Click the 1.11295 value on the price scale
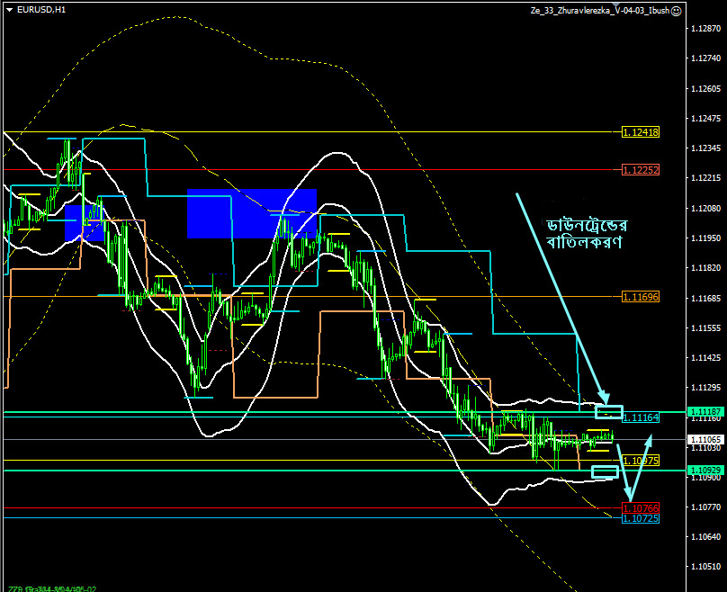727x592 pixels. tap(706, 388)
